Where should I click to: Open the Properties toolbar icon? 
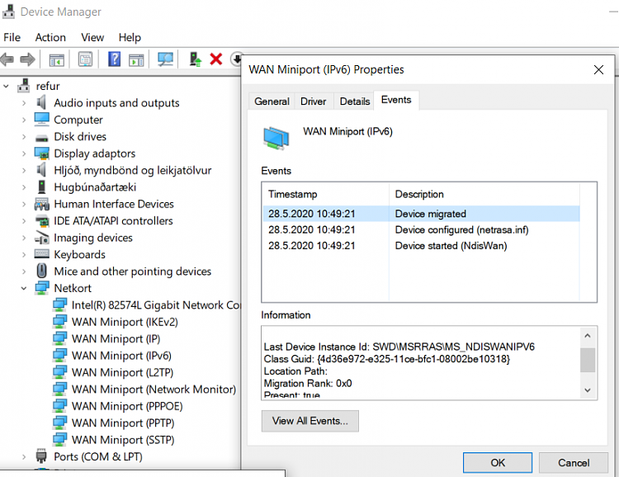[x=85, y=59]
